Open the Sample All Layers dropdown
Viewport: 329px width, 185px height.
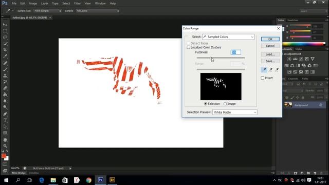click(x=97, y=11)
